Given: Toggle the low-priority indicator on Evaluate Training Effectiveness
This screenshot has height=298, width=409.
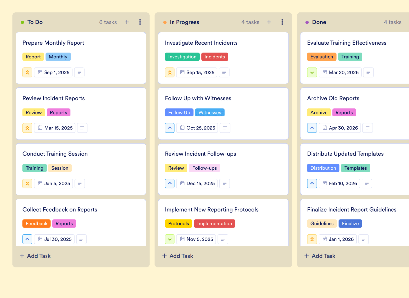Looking at the screenshot, I should click(x=312, y=72).
